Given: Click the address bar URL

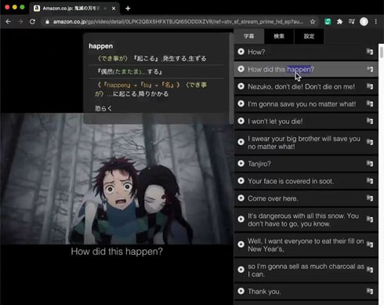Looking at the screenshot, I should click(x=178, y=22).
